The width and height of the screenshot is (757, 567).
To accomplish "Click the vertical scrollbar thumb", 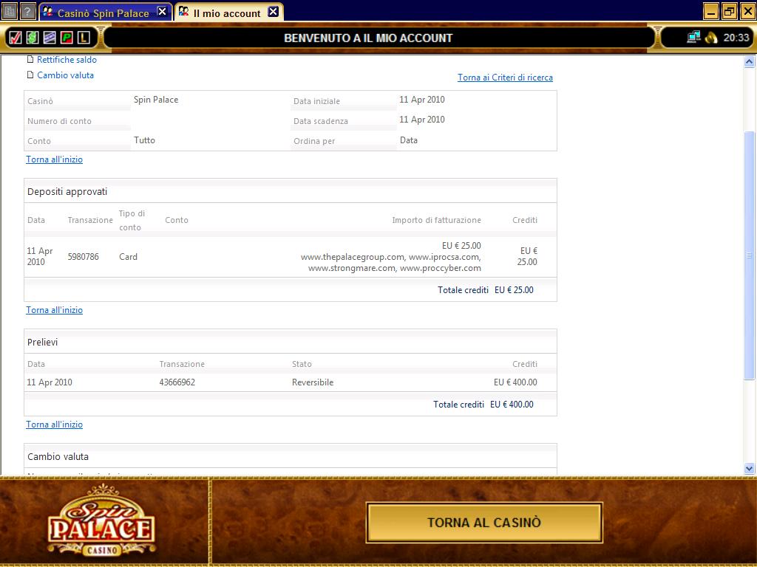I will tap(750, 255).
